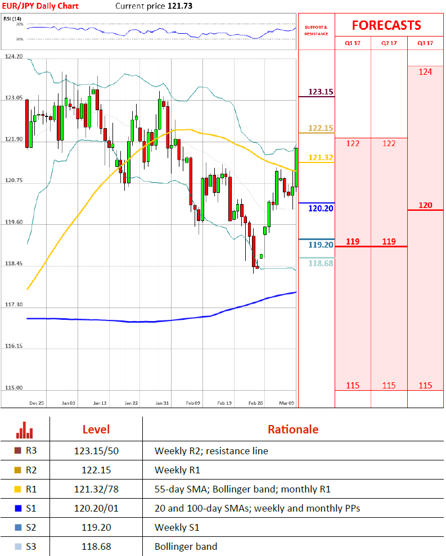Image resolution: width=446 pixels, height=556 pixels.
Task: Click the 'Weekly R2; resistance line' rationale
Action: click(x=211, y=451)
